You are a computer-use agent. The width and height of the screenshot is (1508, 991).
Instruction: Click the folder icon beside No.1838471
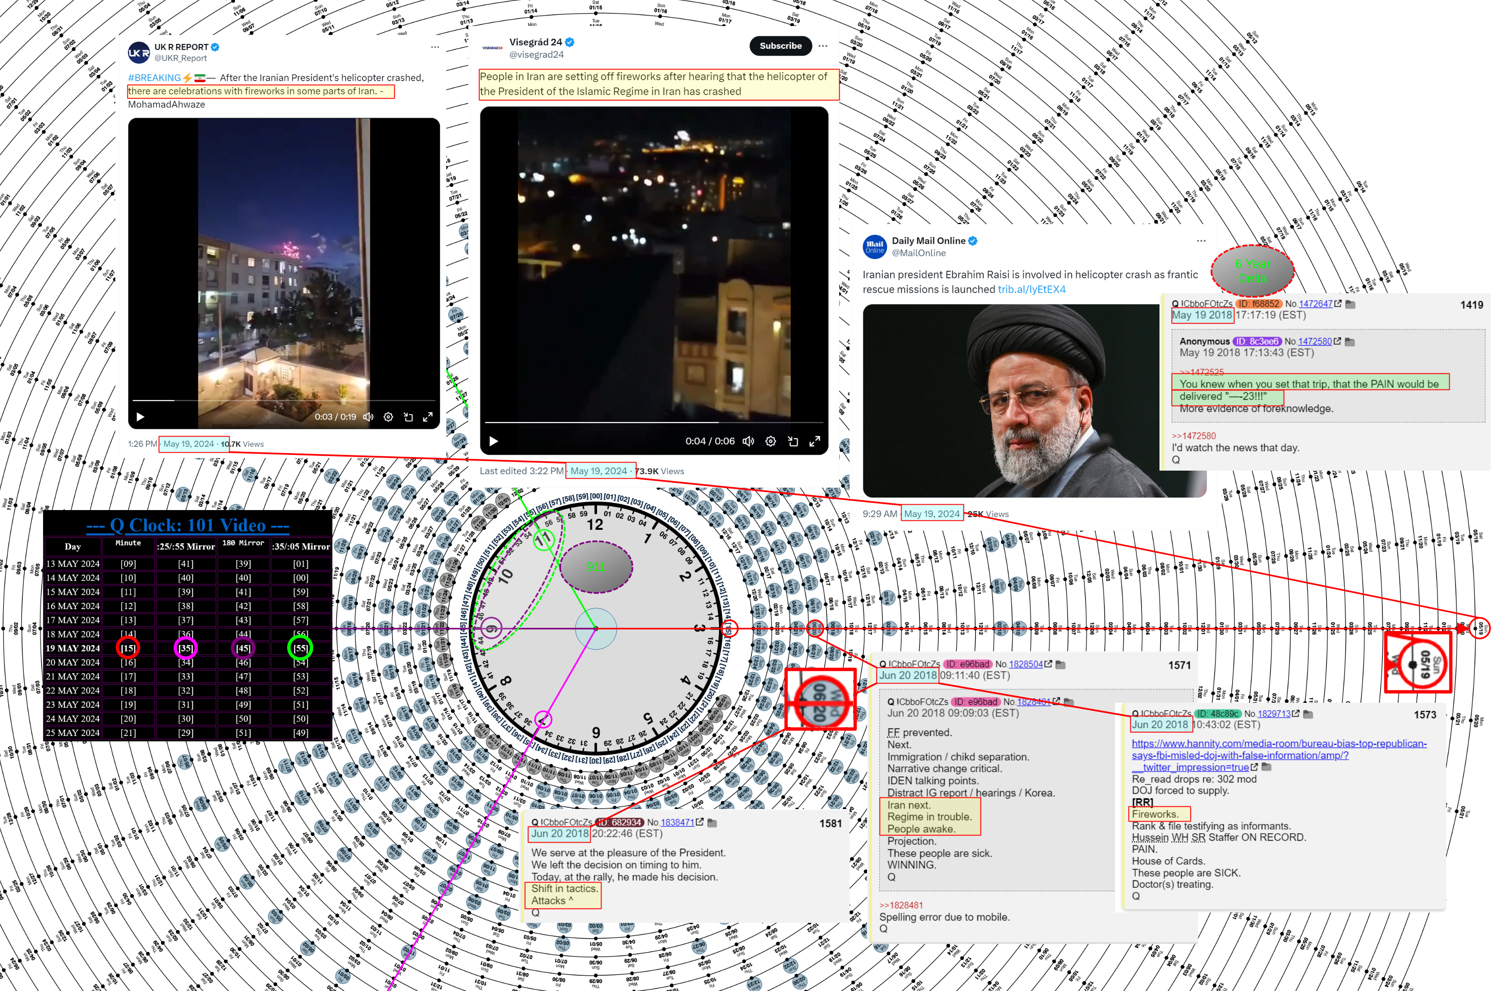(x=712, y=822)
